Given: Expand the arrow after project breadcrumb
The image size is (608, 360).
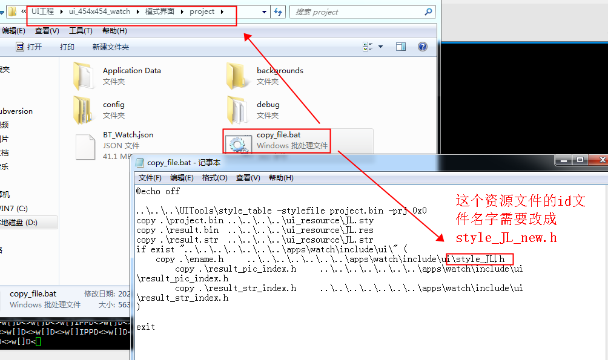Looking at the screenshot, I should (x=222, y=11).
